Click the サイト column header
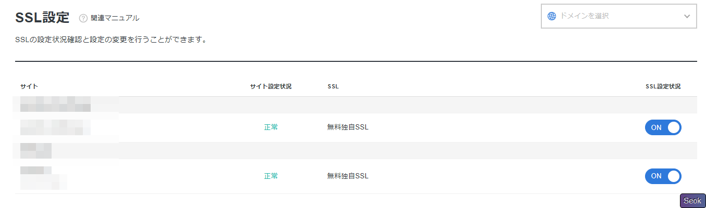 pos(29,86)
